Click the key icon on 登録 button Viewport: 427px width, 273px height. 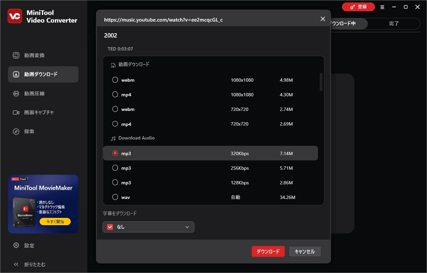click(353, 7)
